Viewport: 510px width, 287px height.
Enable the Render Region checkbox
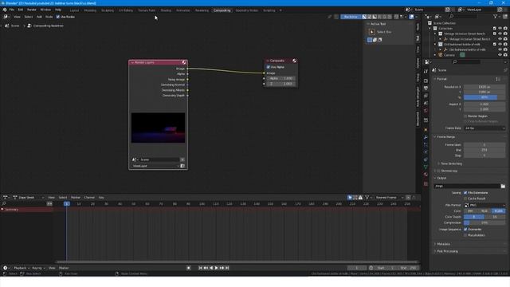[x=465, y=116]
